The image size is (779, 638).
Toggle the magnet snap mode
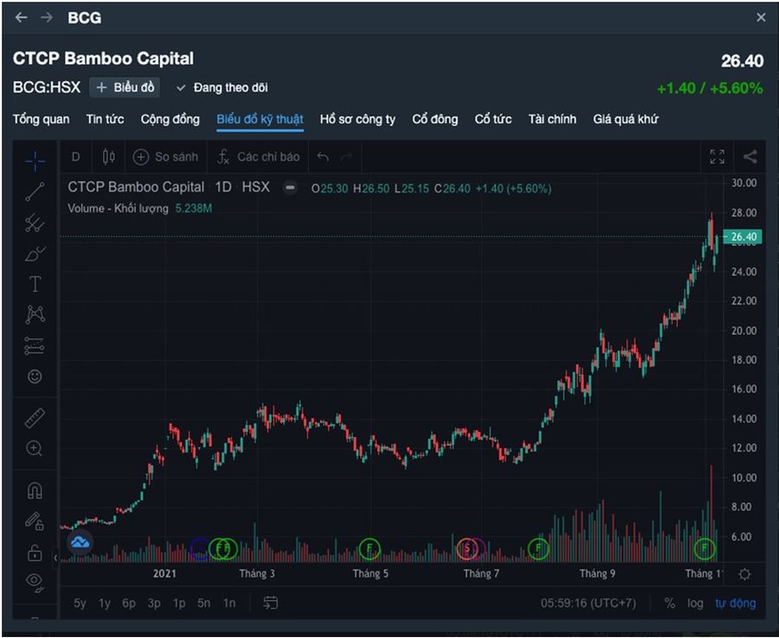pos(35,491)
